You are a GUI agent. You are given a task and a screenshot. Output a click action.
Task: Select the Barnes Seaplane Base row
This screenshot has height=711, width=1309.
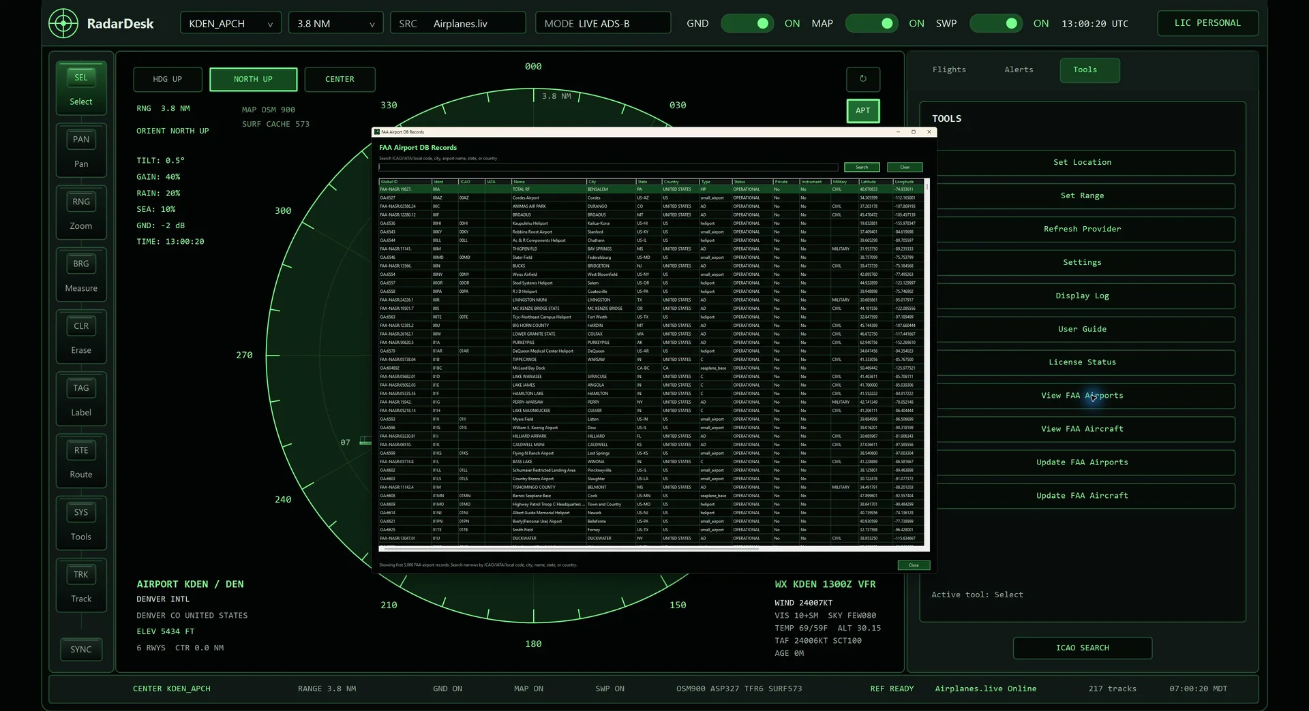[x=652, y=496]
